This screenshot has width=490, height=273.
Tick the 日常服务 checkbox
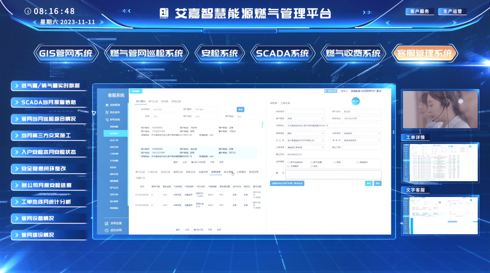pyautogui.click(x=288, y=166)
